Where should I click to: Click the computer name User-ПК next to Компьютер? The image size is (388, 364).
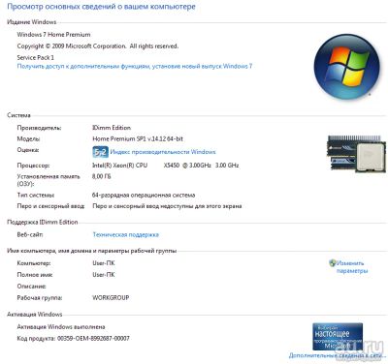[x=104, y=263]
